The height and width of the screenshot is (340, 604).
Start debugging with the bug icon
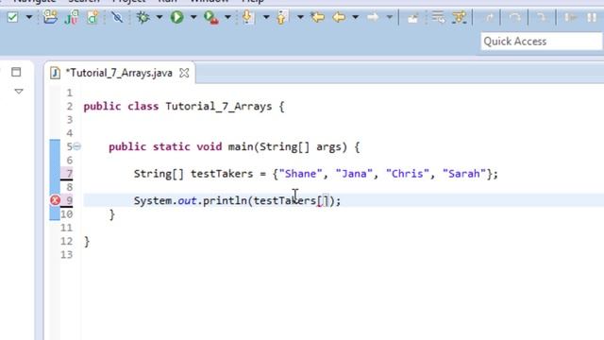point(143,17)
